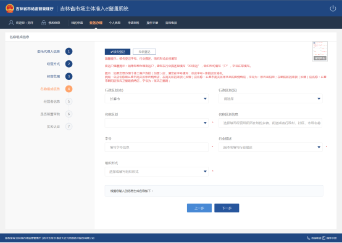Viewport: 342px width, 243px height.
Task: Go to step 2 circle 经营方式
Action: [69, 64]
